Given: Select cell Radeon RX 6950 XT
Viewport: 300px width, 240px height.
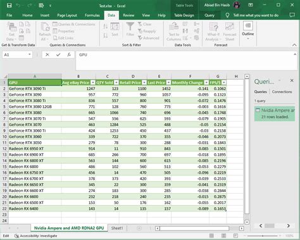Looking at the screenshot, I should (x=35, y=149).
